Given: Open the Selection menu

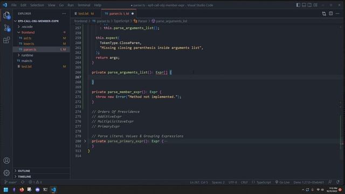Looking at the screenshot, I should point(37,5).
